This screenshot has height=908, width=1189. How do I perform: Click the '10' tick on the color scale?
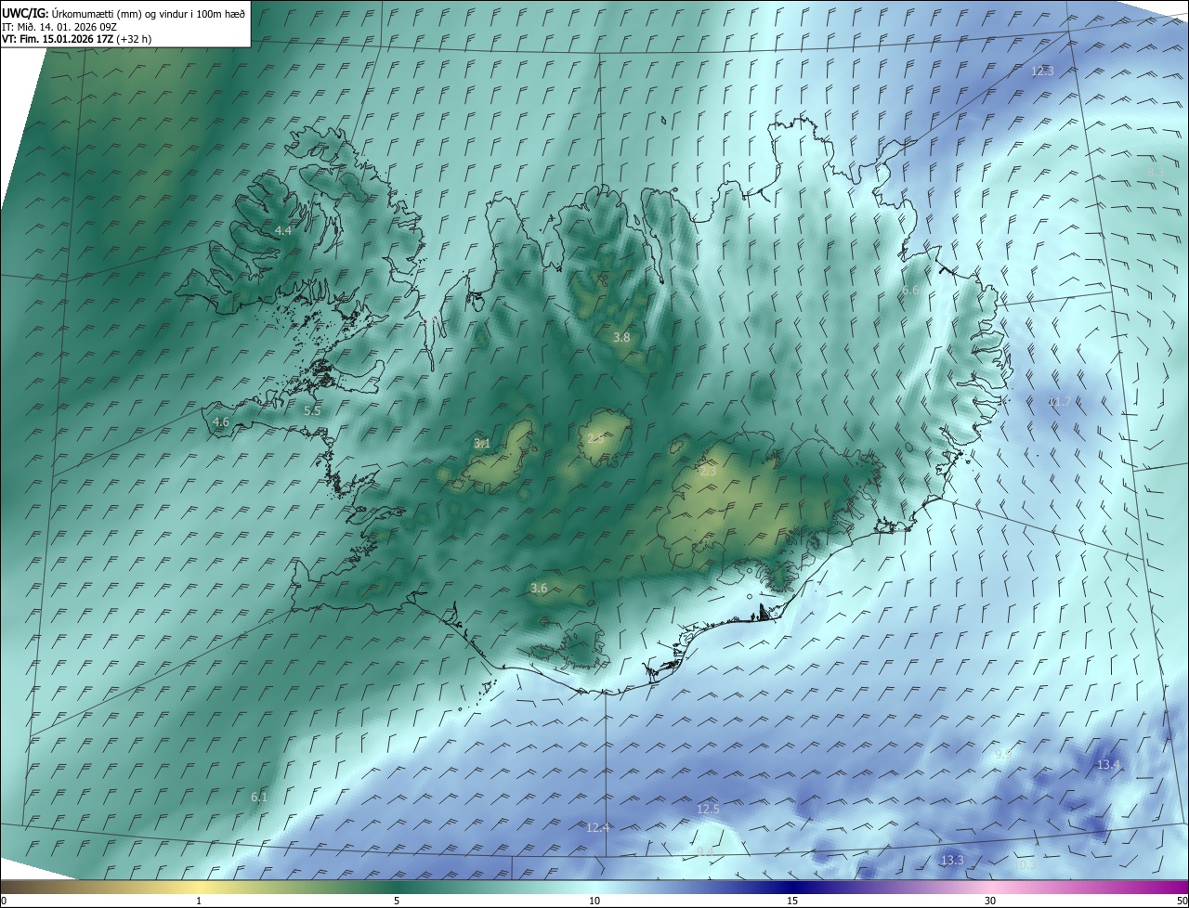pos(594,902)
